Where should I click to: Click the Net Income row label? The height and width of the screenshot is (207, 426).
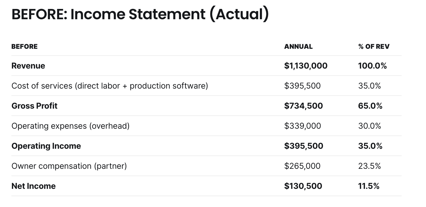click(33, 186)
